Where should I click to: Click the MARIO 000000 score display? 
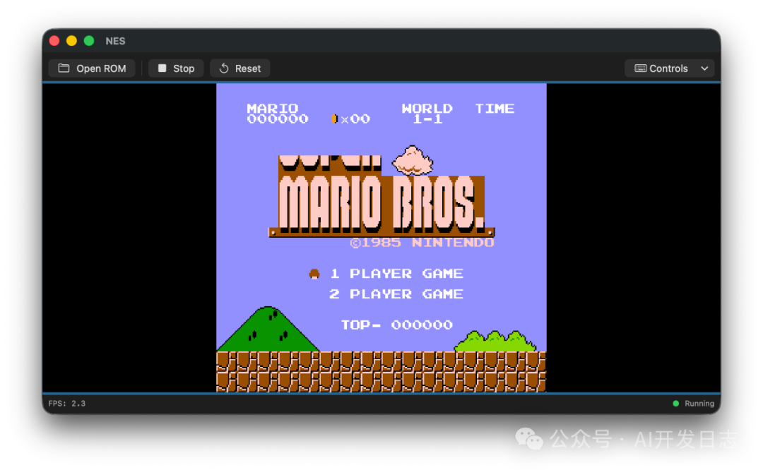coord(278,114)
